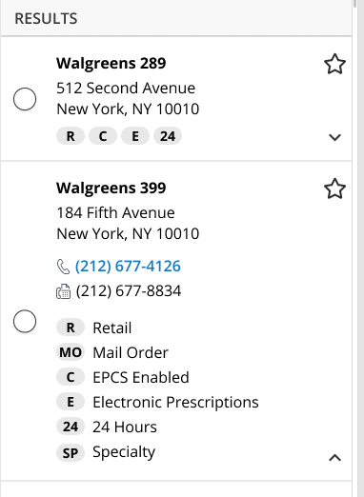
Task: Click the results list vertical scrollbar
Action: click(x=358, y=248)
